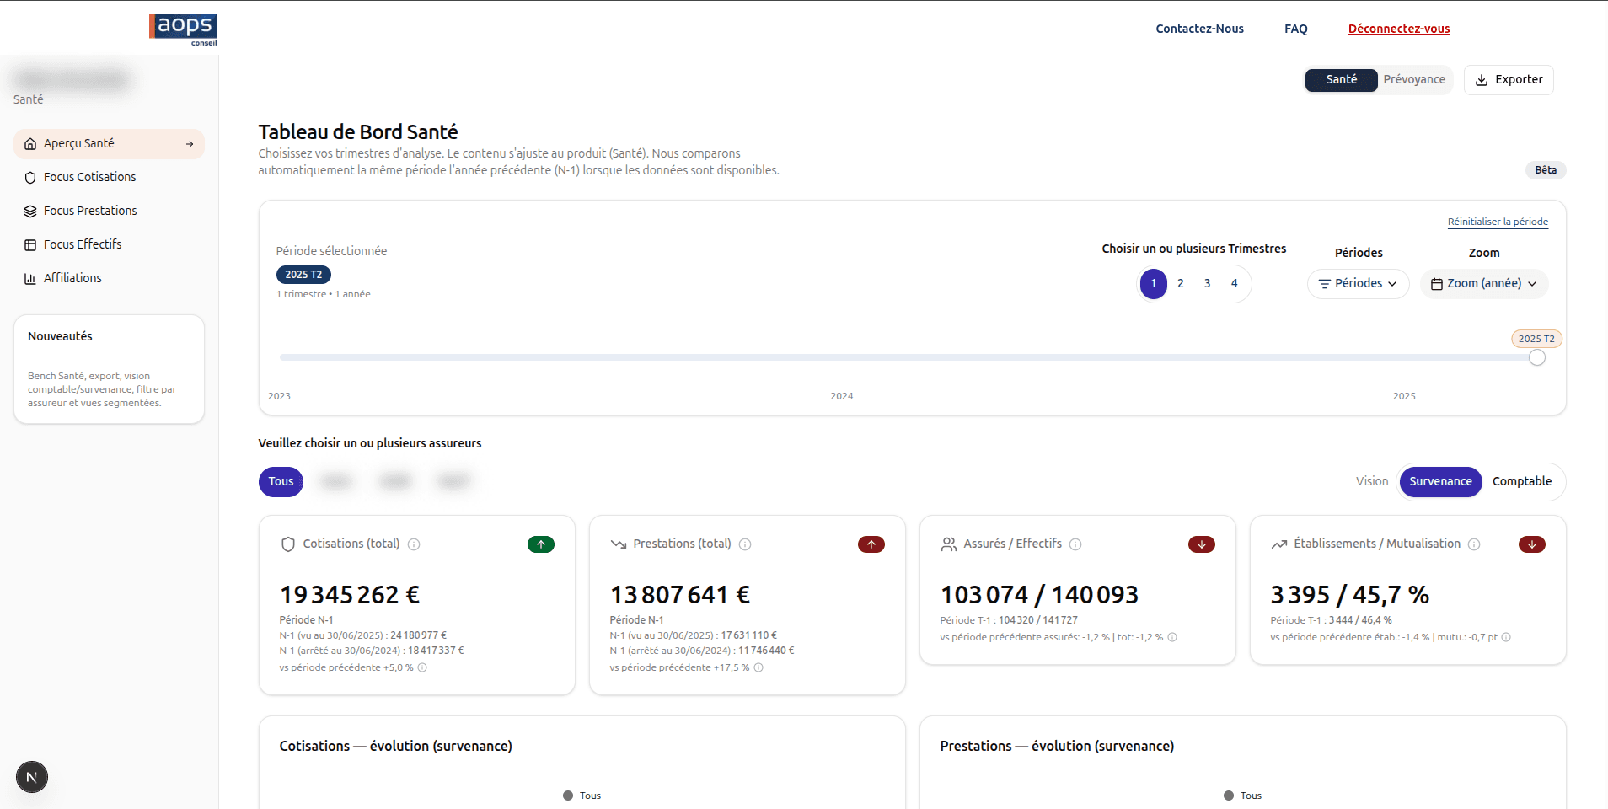Viewport: 1608px width, 809px height.
Task: Select trimestre 3 in quarter picker
Action: click(x=1207, y=284)
